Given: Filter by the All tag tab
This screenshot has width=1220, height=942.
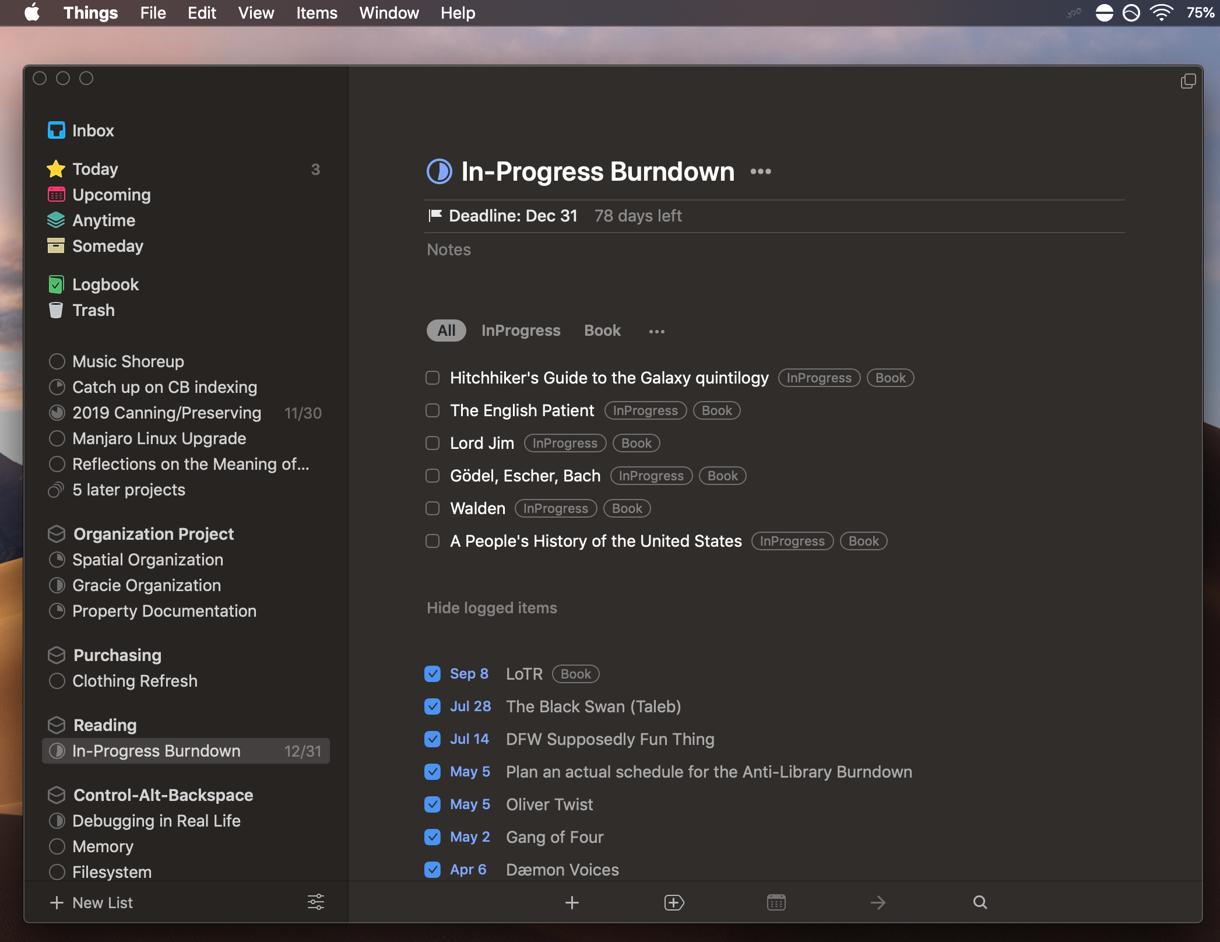Looking at the screenshot, I should click(446, 331).
